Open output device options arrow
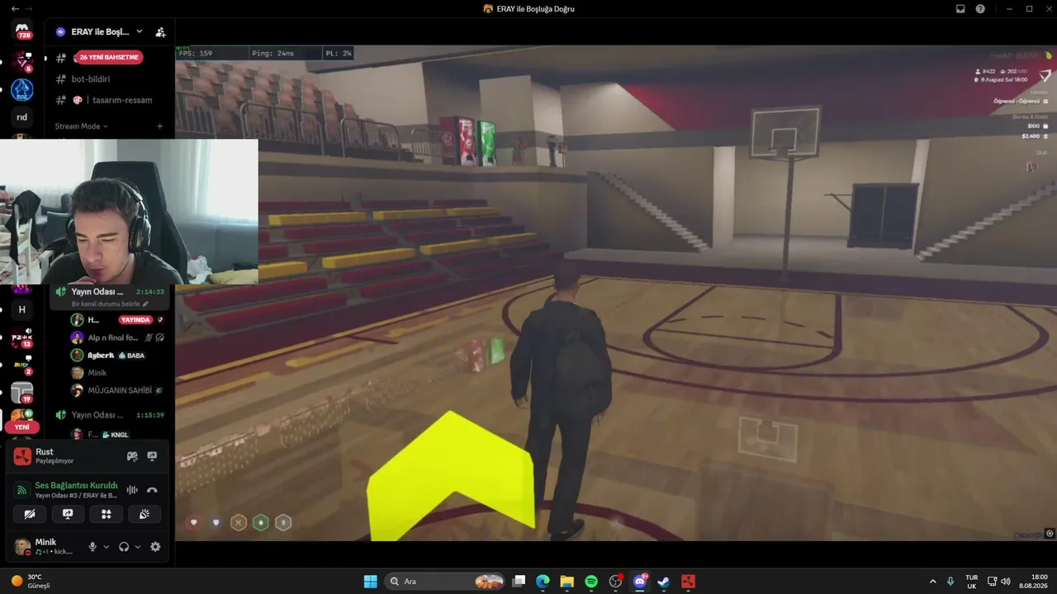This screenshot has width=1057, height=594. point(137,547)
